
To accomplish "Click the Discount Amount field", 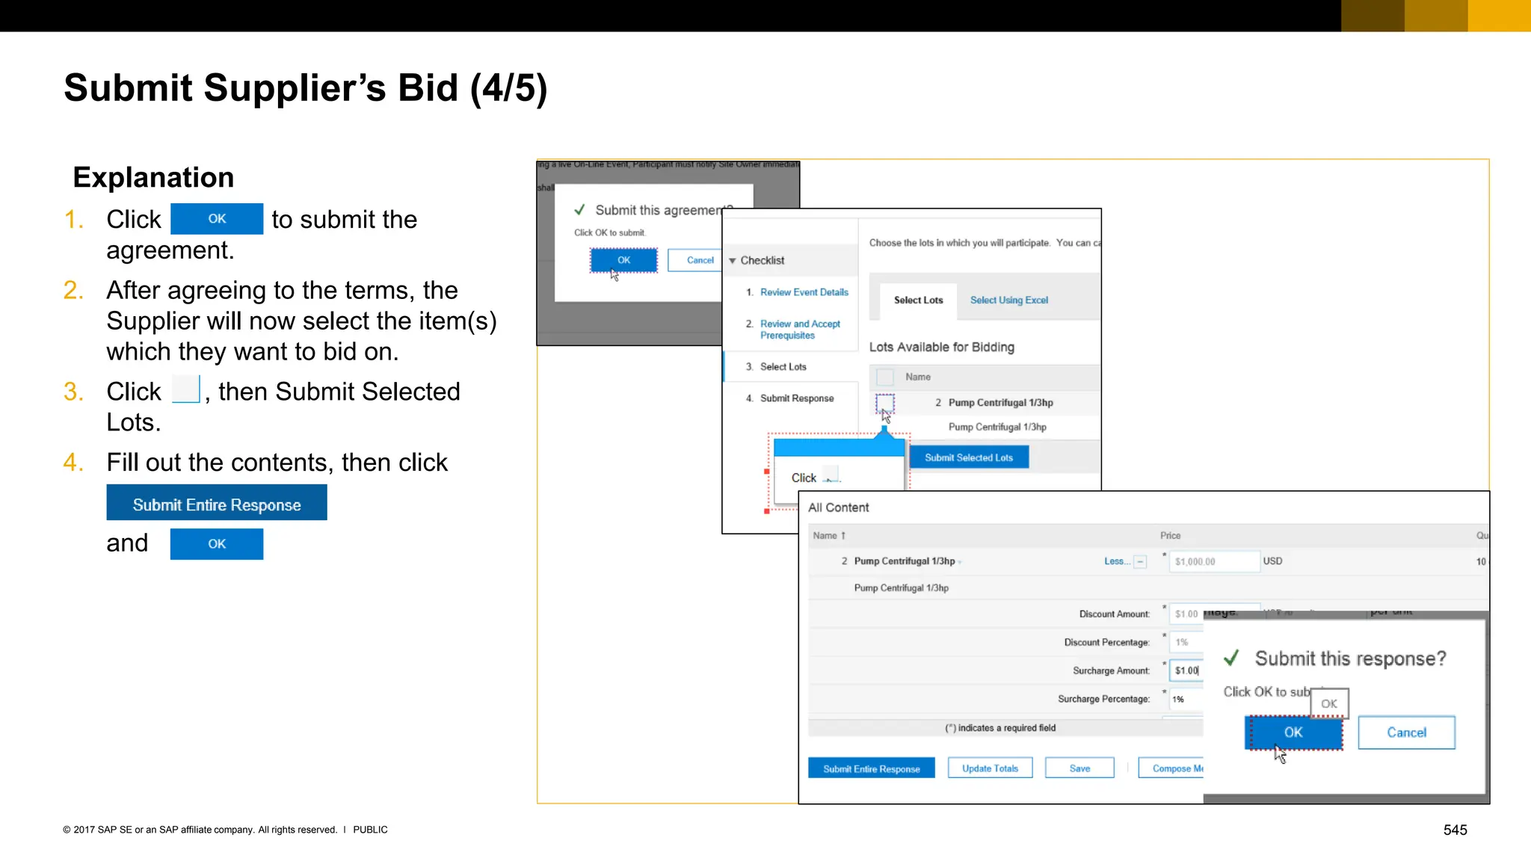I will pos(1186,614).
